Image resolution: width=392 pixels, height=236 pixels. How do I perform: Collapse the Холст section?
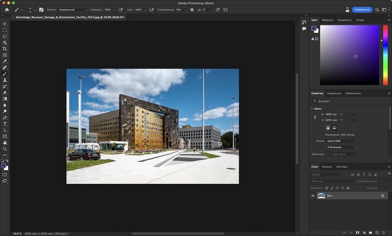pyautogui.click(x=312, y=109)
